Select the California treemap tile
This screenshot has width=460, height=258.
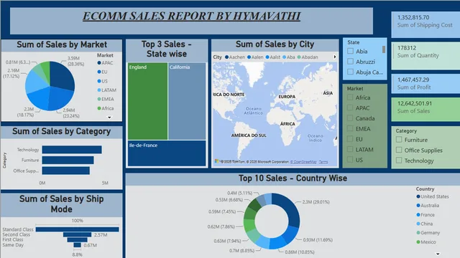click(x=187, y=101)
